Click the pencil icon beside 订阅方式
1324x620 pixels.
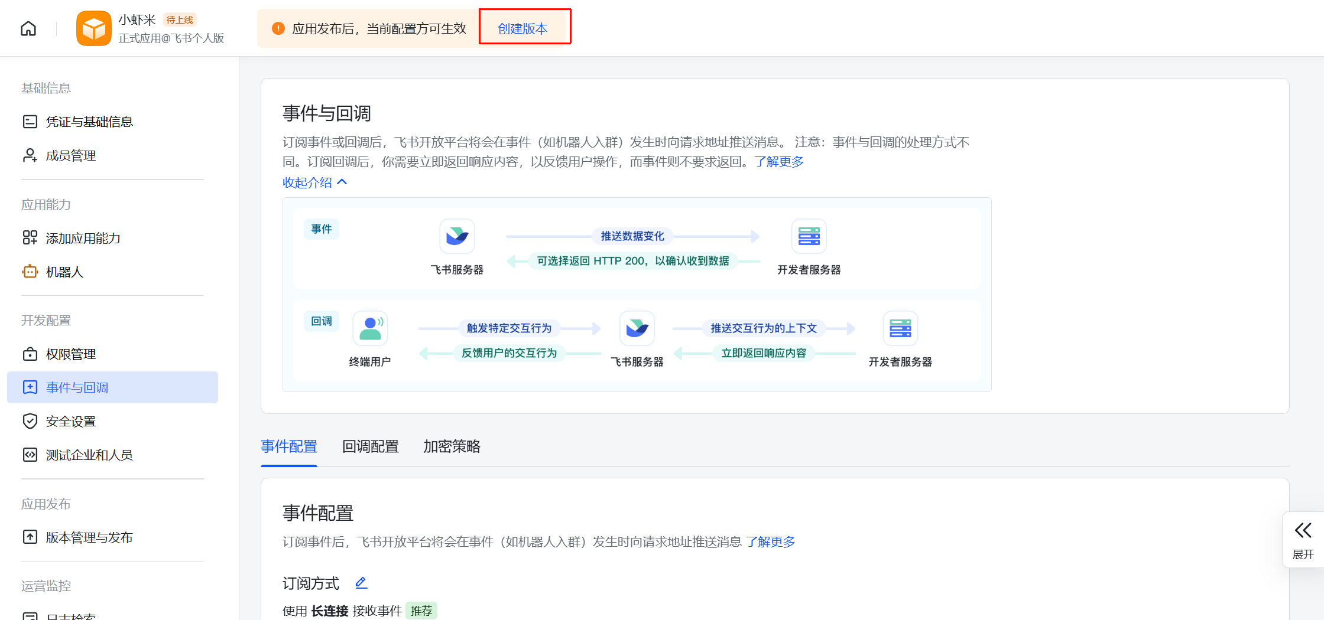click(361, 583)
